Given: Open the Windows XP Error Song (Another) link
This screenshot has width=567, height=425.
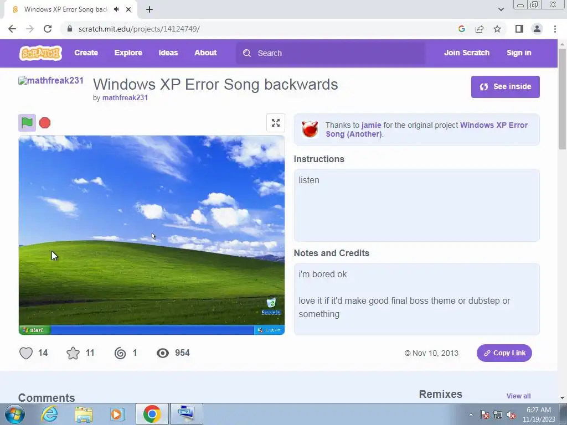Looking at the screenshot, I should (427, 129).
